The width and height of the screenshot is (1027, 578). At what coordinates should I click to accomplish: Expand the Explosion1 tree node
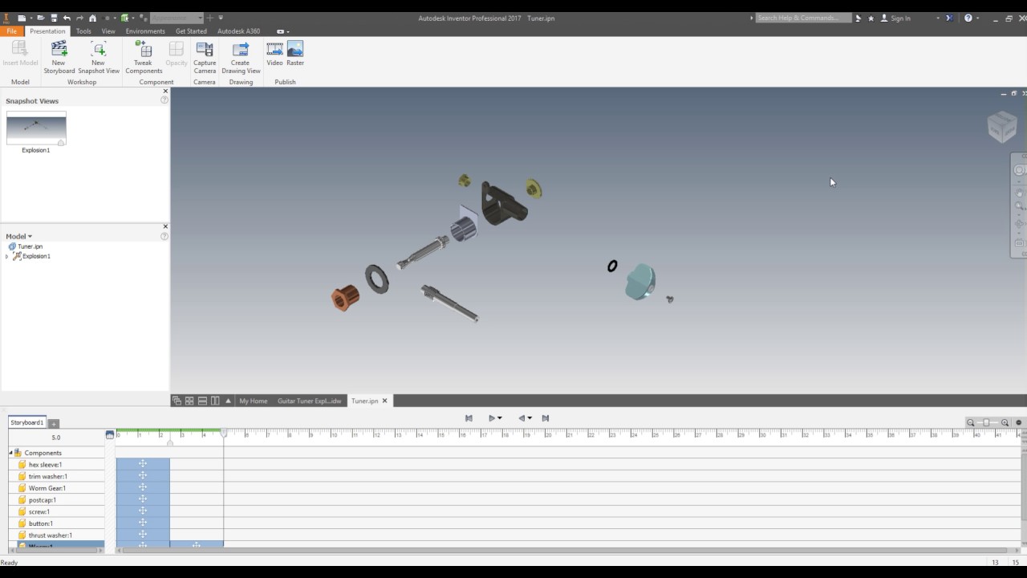pos(7,256)
